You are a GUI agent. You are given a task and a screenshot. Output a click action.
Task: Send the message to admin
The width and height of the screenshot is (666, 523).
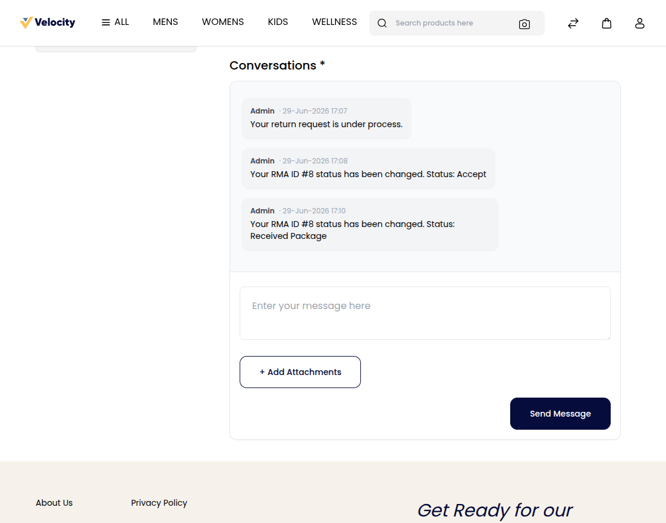click(560, 414)
